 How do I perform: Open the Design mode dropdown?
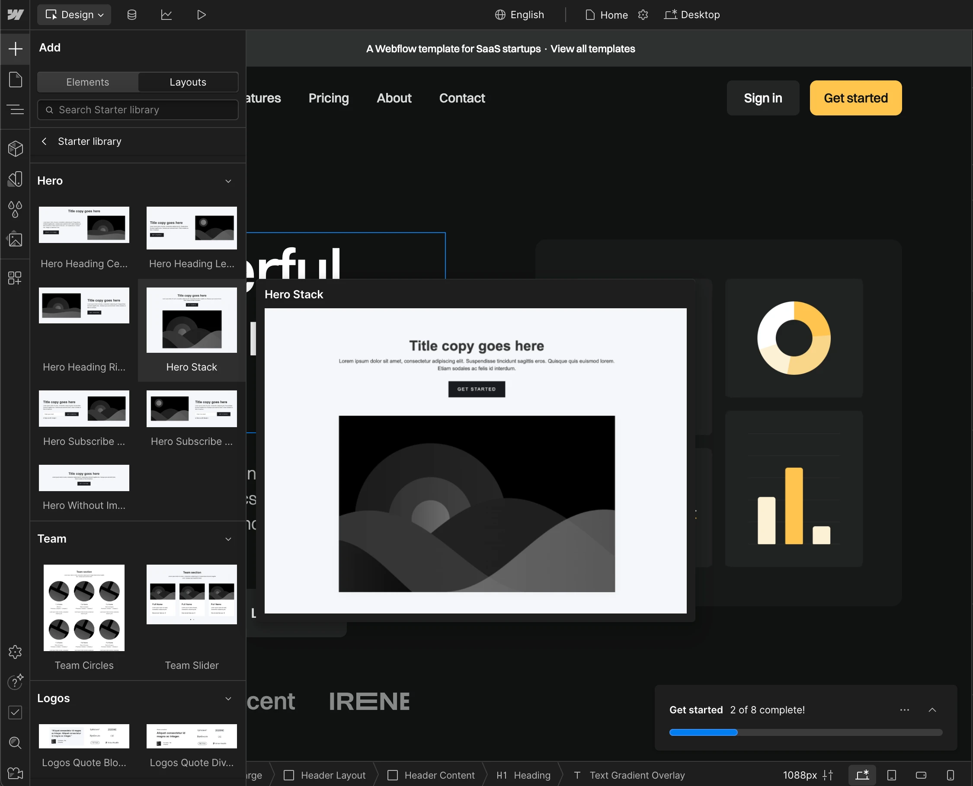(x=74, y=15)
